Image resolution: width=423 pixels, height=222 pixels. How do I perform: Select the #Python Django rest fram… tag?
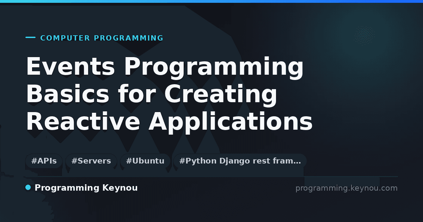[x=240, y=161]
